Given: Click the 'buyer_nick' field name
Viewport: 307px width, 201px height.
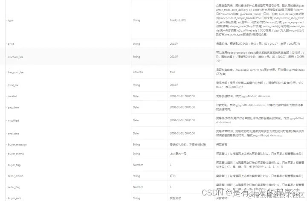Looking at the screenshot, I should click(14, 198).
